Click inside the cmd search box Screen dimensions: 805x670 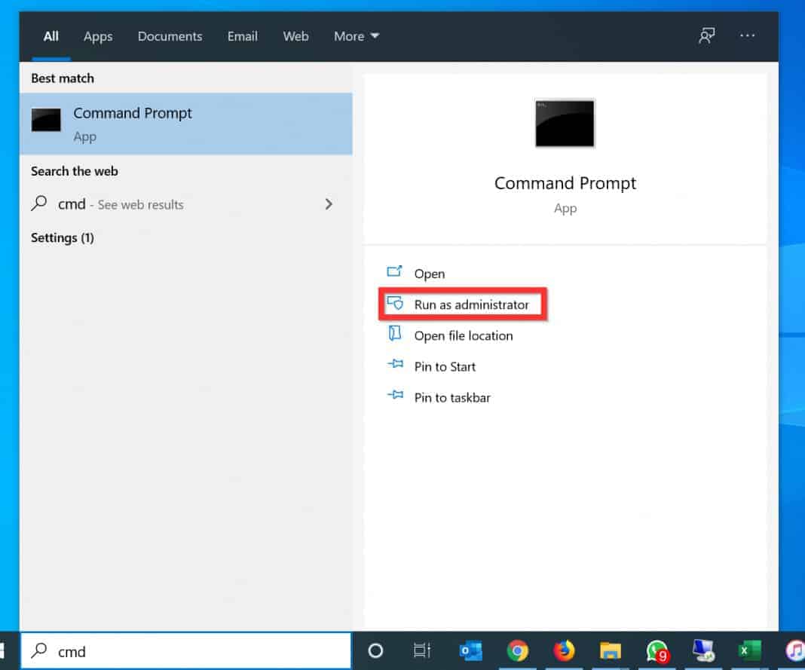(x=181, y=651)
